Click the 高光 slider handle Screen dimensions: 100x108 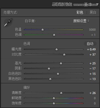point(61,63)
